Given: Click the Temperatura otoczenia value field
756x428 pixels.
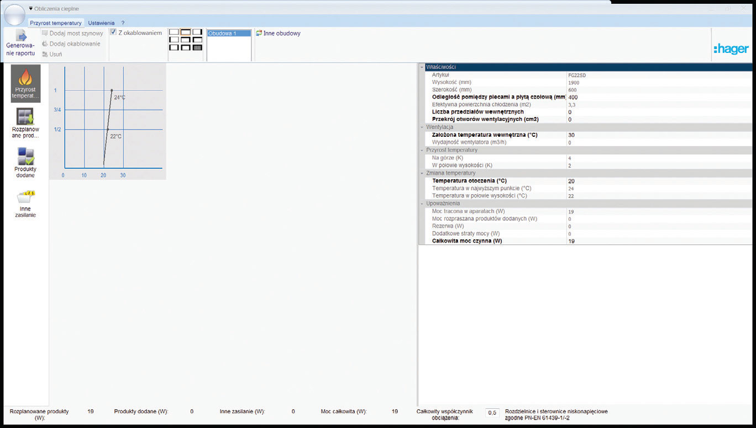Looking at the screenshot, I should 659,181.
